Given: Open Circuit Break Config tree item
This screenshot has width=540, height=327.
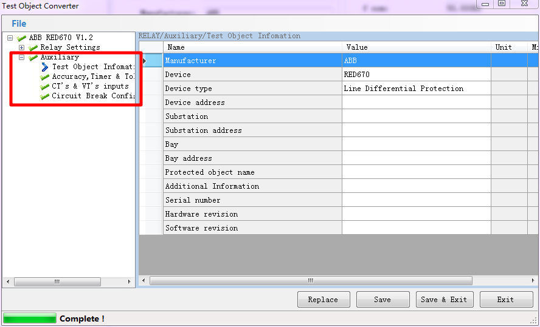Looking at the screenshot, I should pyautogui.click(x=93, y=95).
